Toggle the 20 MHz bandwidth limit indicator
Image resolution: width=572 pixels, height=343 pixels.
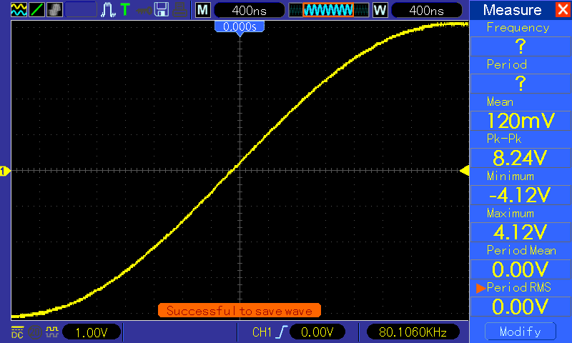[x=35, y=332]
